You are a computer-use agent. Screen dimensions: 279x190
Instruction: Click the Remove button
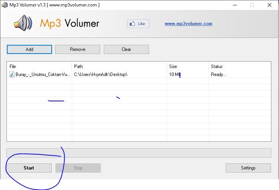tap(78, 49)
